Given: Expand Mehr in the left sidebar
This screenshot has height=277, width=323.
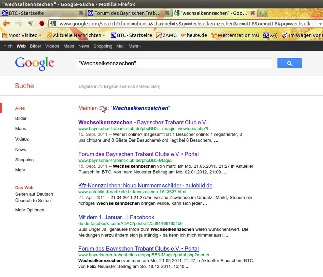Looking at the screenshot, I should point(20,170).
